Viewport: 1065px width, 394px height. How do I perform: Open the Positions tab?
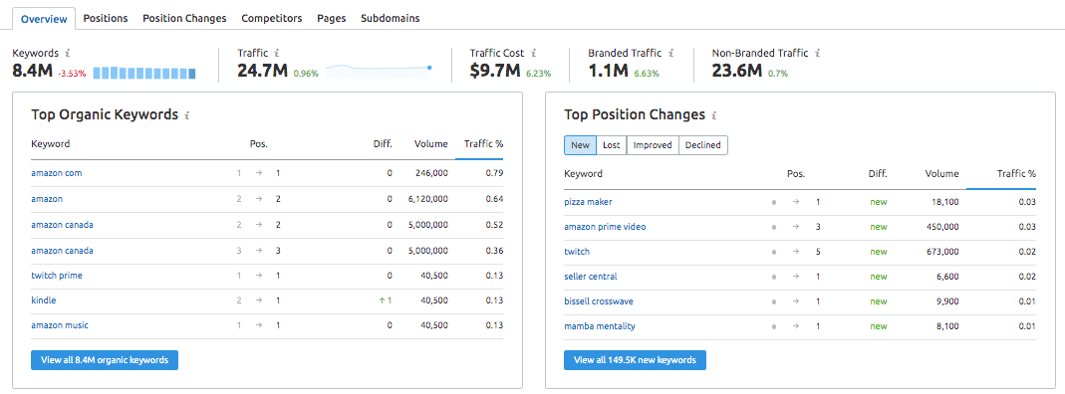[x=106, y=18]
